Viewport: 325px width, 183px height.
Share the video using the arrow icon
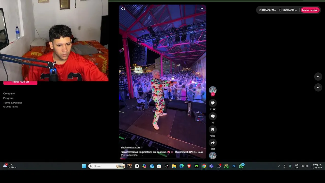213,143
